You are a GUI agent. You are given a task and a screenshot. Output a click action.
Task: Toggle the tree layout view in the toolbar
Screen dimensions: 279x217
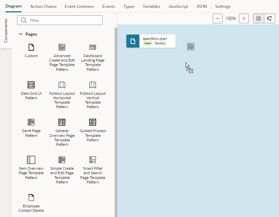pyautogui.click(x=269, y=18)
